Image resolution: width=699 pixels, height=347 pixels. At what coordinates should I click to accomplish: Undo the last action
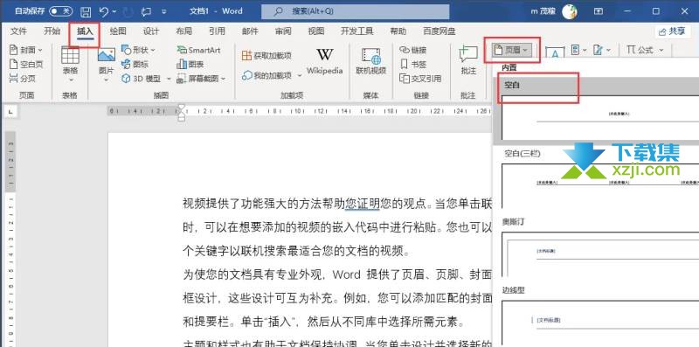tap(103, 11)
